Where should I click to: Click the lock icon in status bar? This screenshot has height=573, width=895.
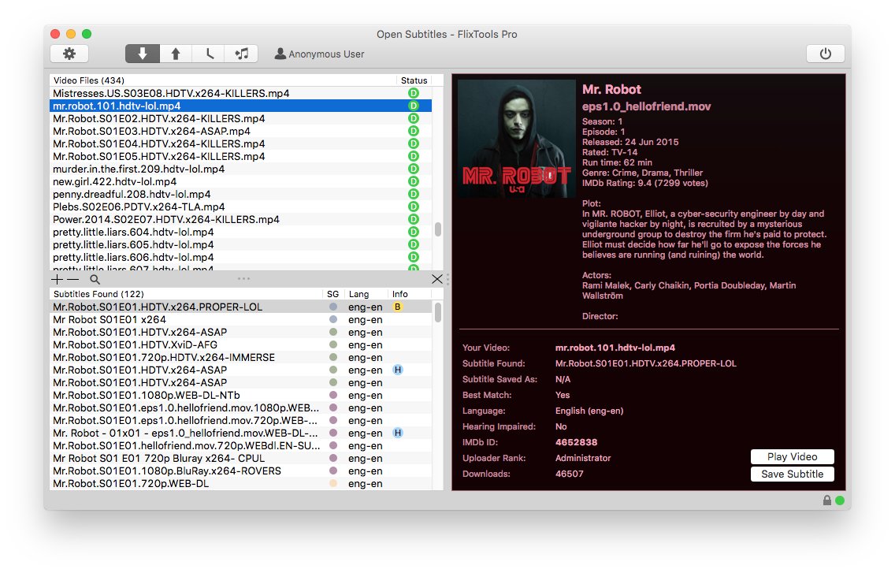[x=827, y=500]
